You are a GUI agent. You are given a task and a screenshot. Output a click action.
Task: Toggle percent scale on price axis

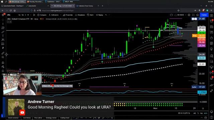[198, 113]
